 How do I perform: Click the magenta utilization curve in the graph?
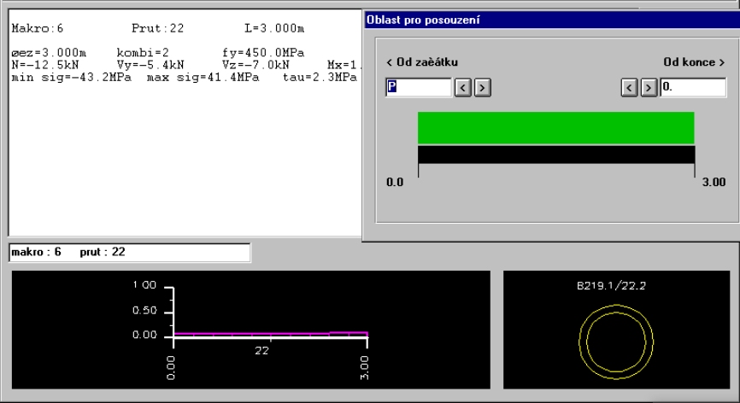coord(256,334)
